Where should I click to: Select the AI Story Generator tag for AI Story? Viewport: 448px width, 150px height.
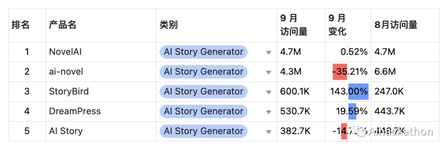tap(203, 131)
